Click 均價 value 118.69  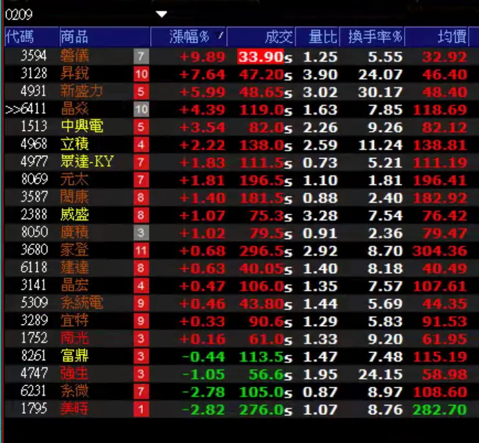[x=440, y=110]
